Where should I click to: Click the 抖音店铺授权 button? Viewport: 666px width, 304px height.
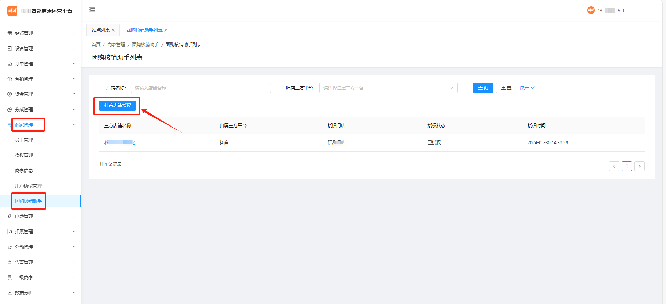[118, 106]
